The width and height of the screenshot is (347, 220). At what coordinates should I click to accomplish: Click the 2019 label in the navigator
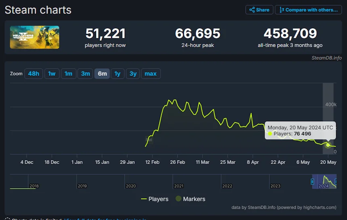point(82,186)
